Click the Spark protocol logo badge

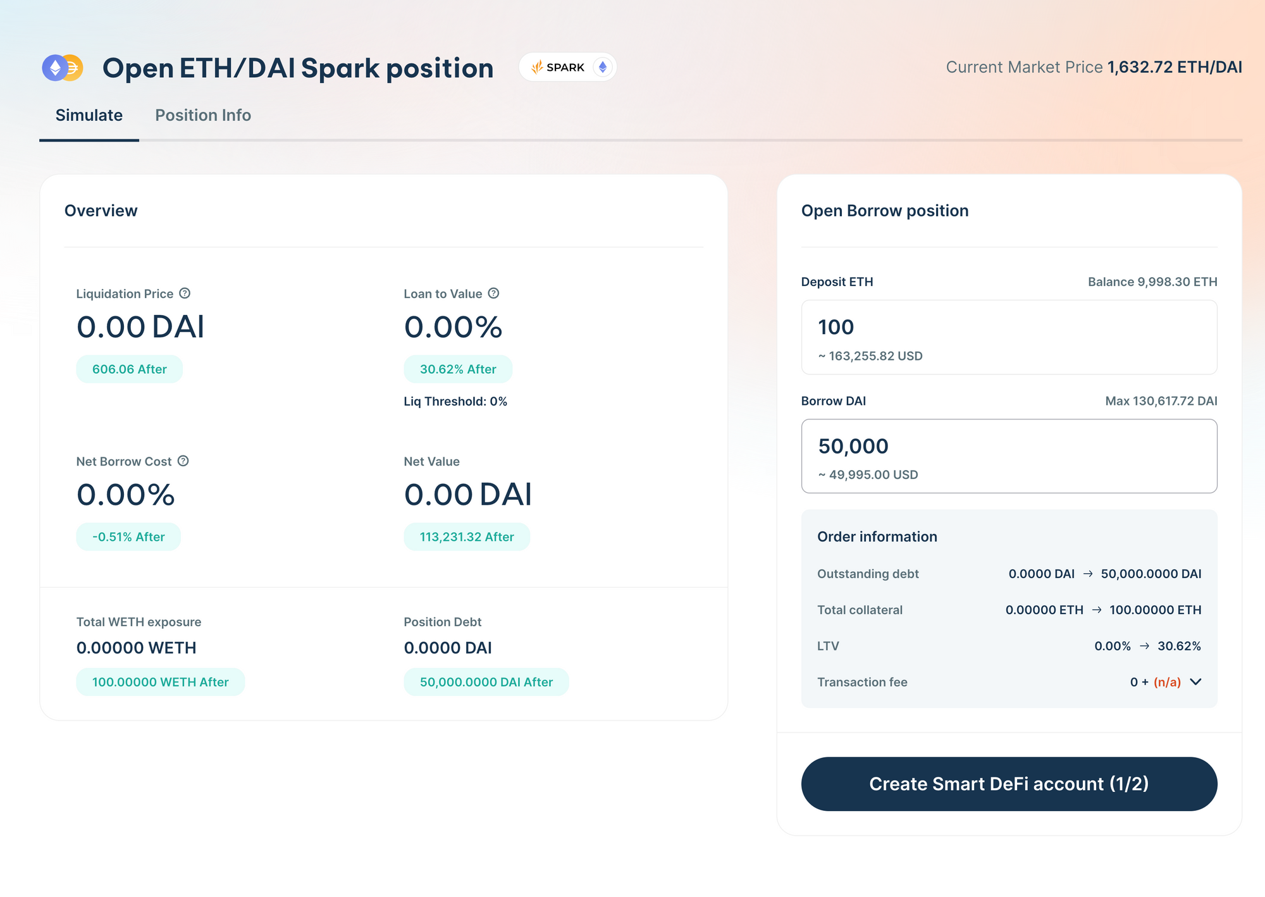(x=558, y=67)
